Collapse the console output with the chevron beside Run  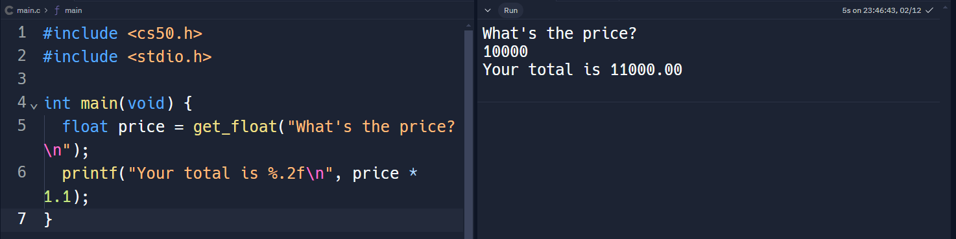(x=487, y=10)
